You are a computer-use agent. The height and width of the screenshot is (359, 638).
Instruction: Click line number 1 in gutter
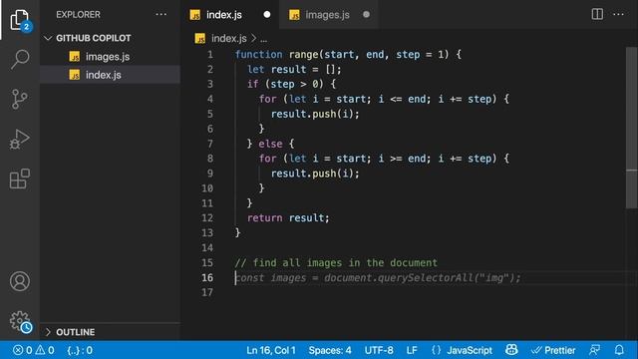(x=210, y=55)
